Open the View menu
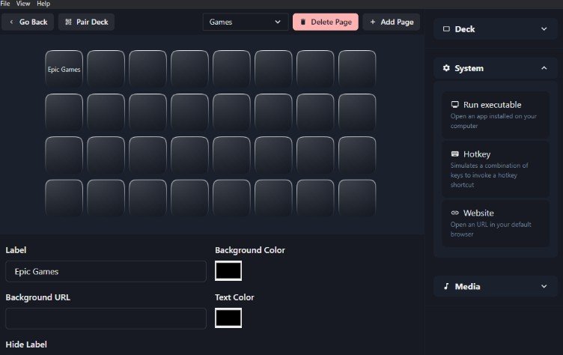This screenshot has width=563, height=355. point(23,4)
